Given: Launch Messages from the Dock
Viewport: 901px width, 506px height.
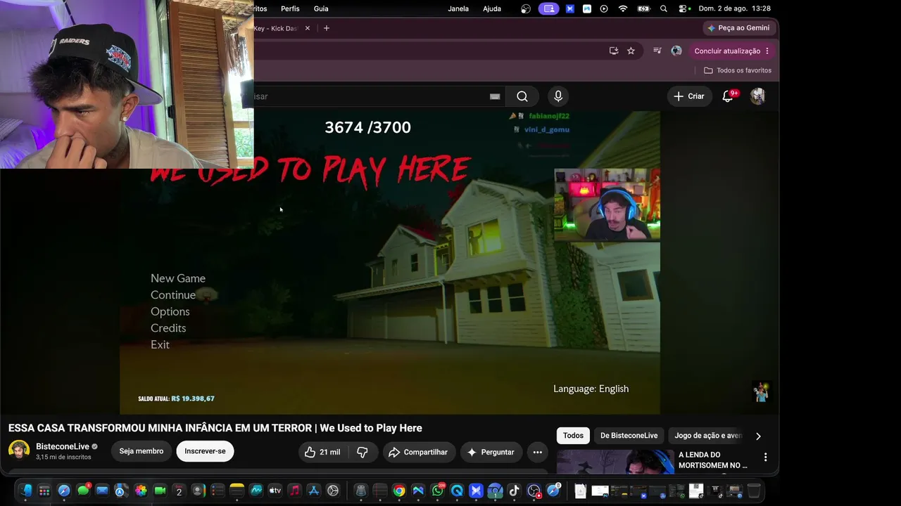Looking at the screenshot, I should tap(83, 491).
